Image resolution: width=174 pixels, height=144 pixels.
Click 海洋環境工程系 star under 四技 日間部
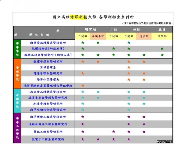(129, 117)
